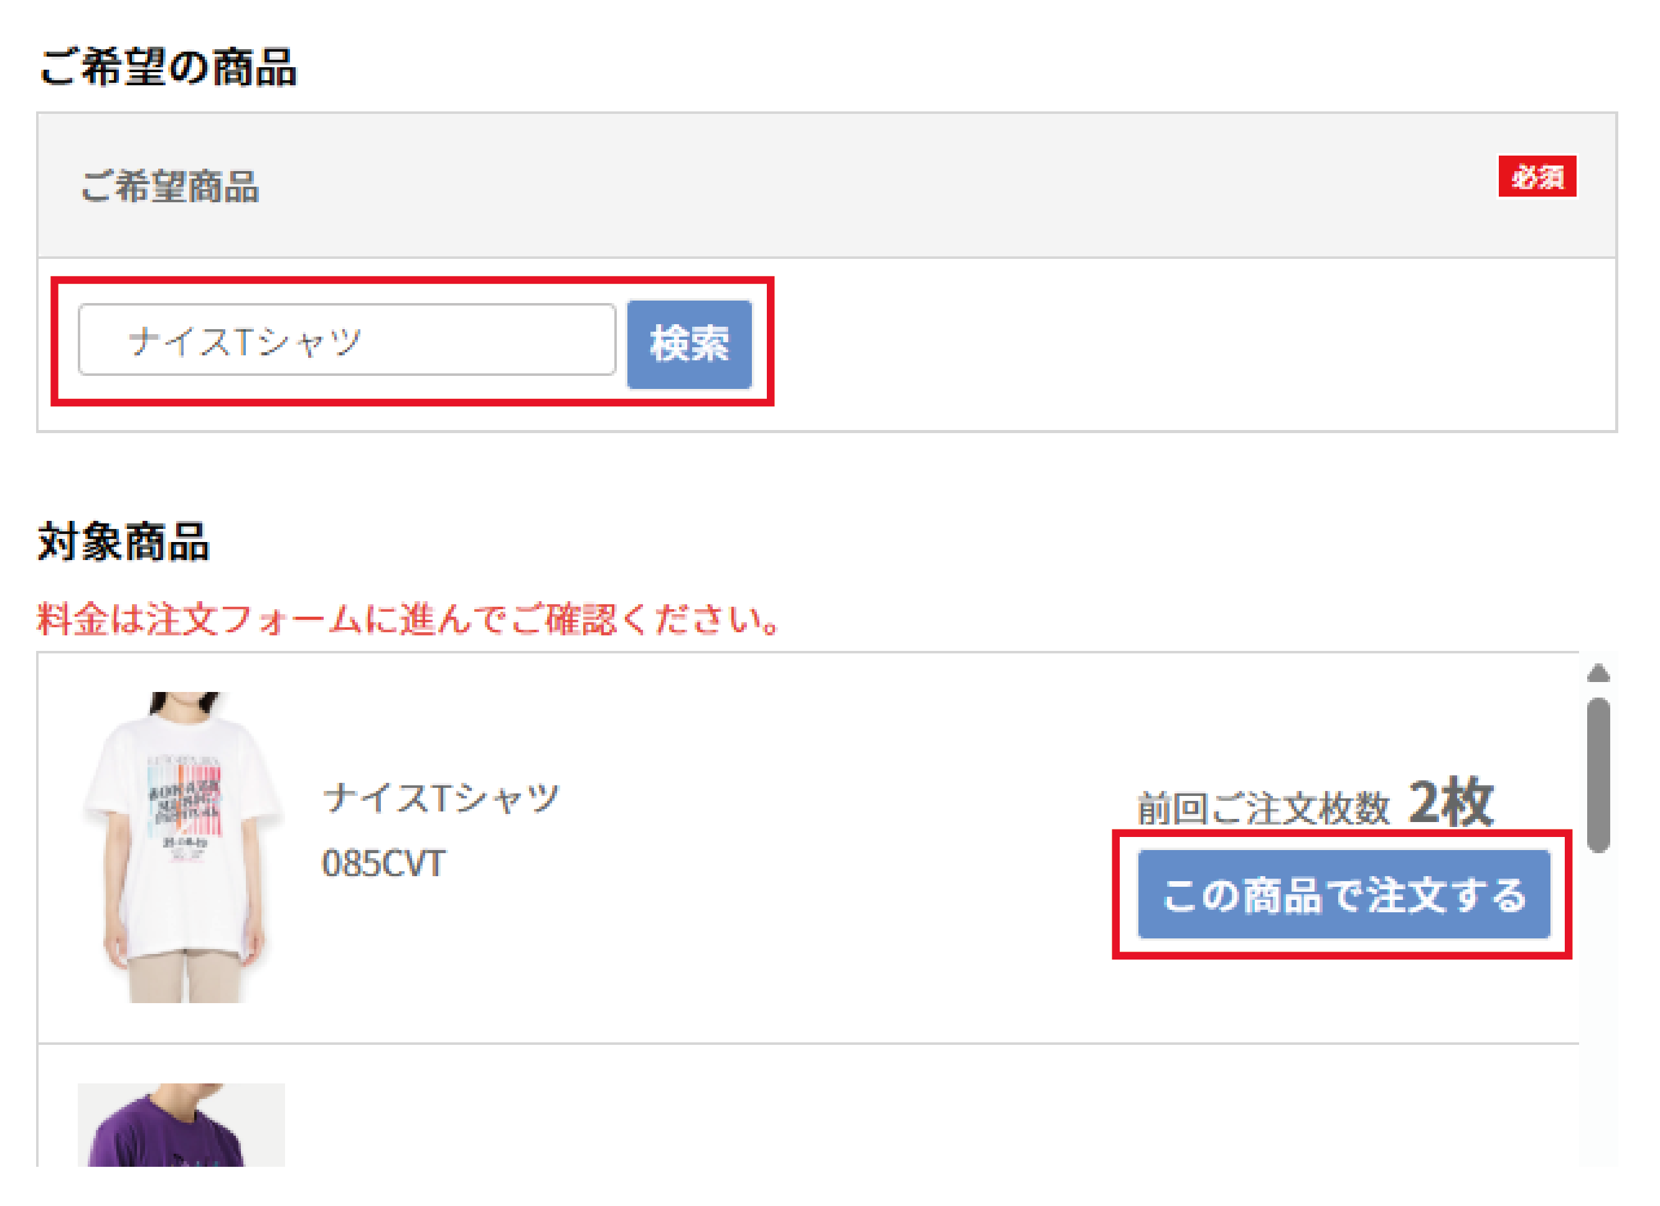Click the red 料金 notice text
The width and height of the screenshot is (1660, 1206).
(408, 619)
